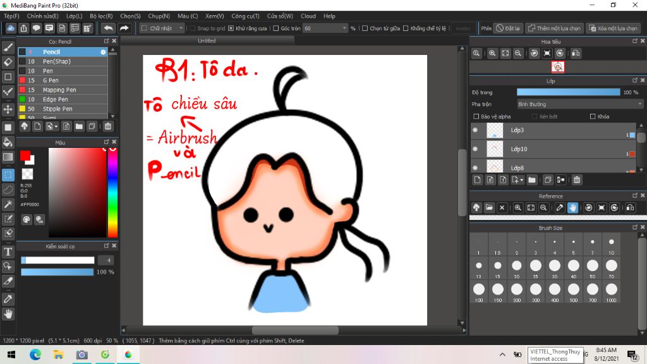This screenshot has width=647, height=364.
Task: Open the Bộ lọc(R) menu
Action: click(101, 16)
